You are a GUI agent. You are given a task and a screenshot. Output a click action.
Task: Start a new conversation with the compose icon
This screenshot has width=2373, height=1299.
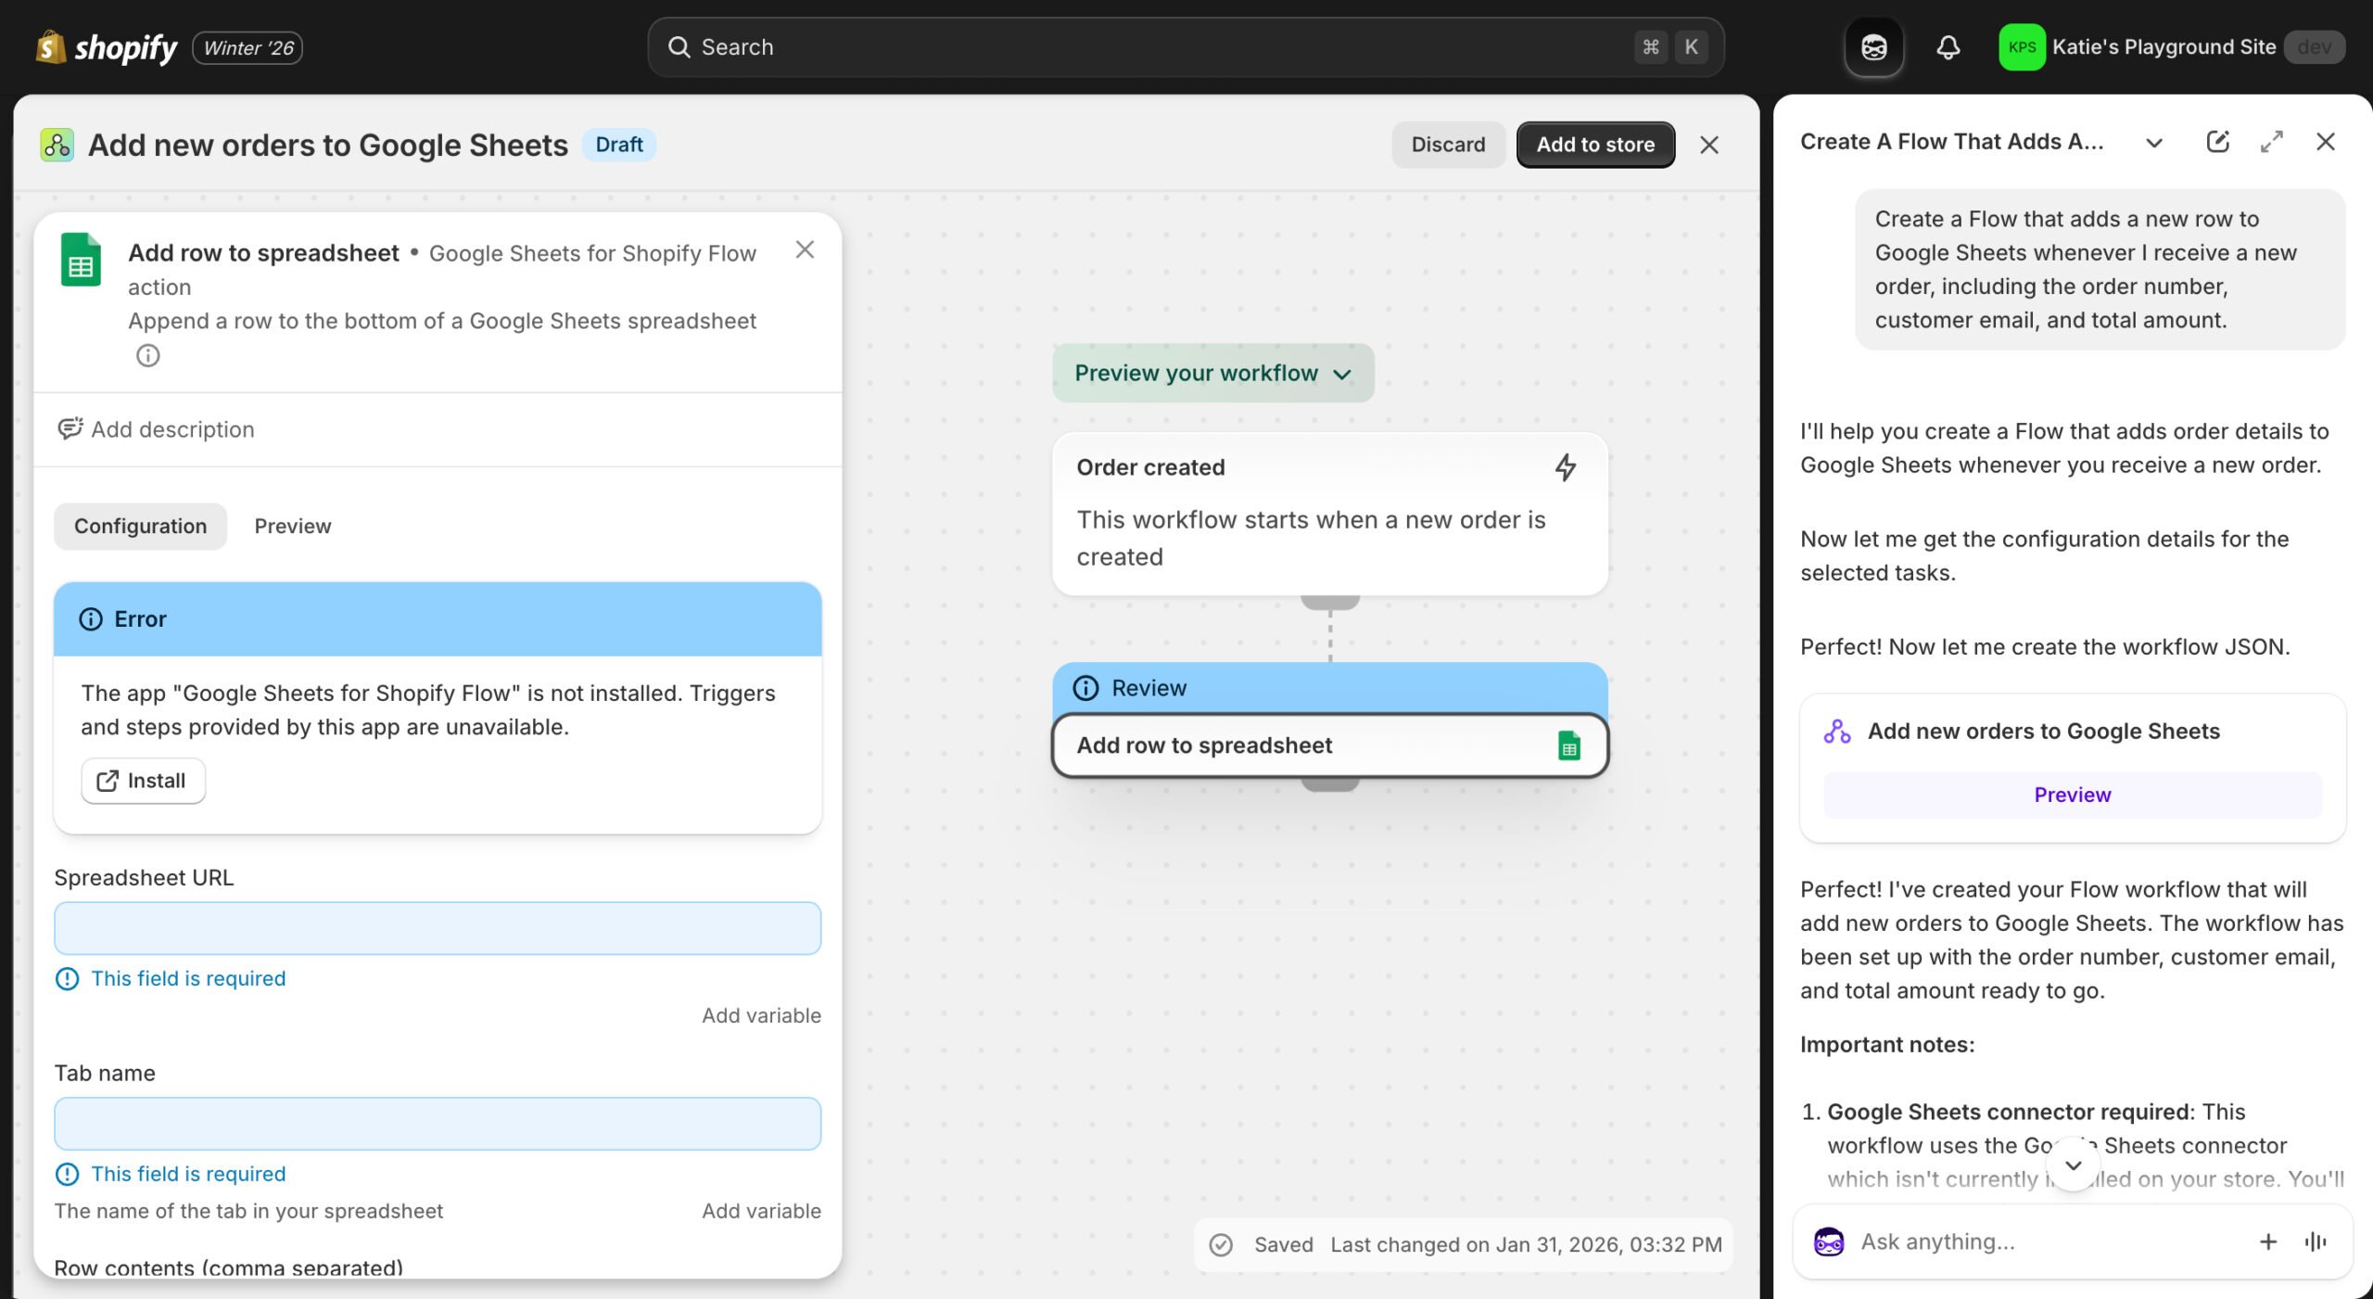click(x=2219, y=141)
